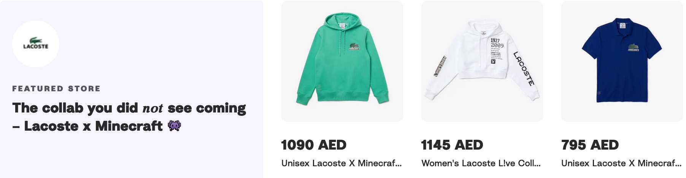
Task: Click the Lacoste crocodile logo circle
Action: 36,44
